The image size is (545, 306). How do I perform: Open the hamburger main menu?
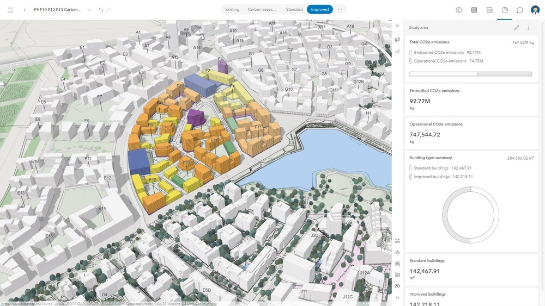10,10
